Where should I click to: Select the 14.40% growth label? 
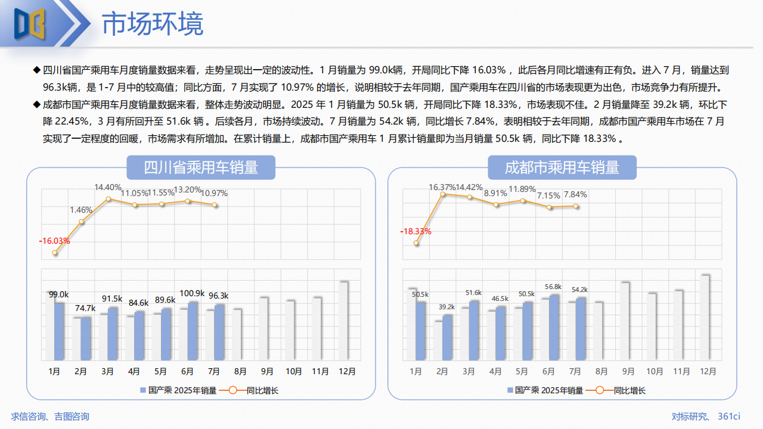(108, 187)
